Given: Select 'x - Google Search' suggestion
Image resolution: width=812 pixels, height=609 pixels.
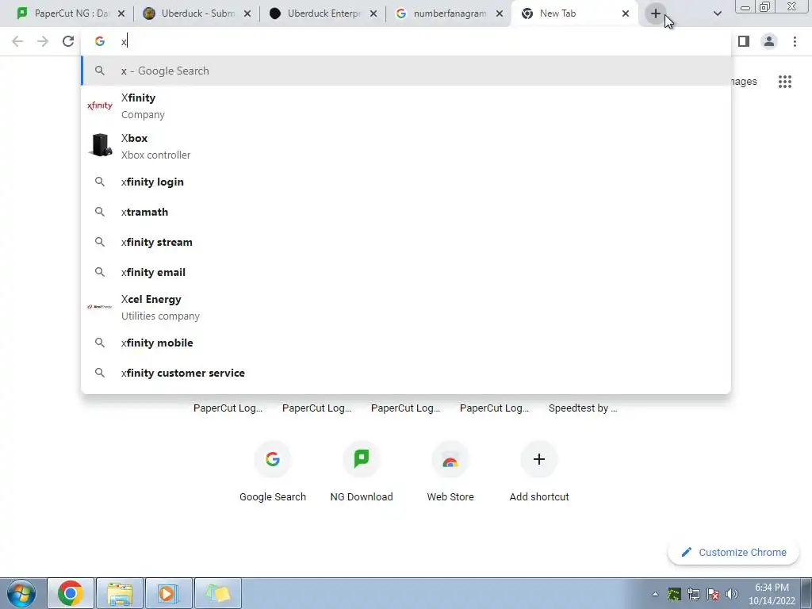Looking at the screenshot, I should point(406,71).
